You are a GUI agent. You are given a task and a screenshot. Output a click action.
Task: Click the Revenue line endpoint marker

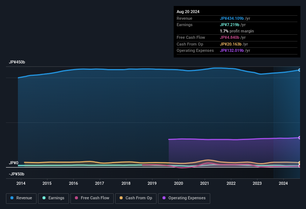click(x=300, y=70)
